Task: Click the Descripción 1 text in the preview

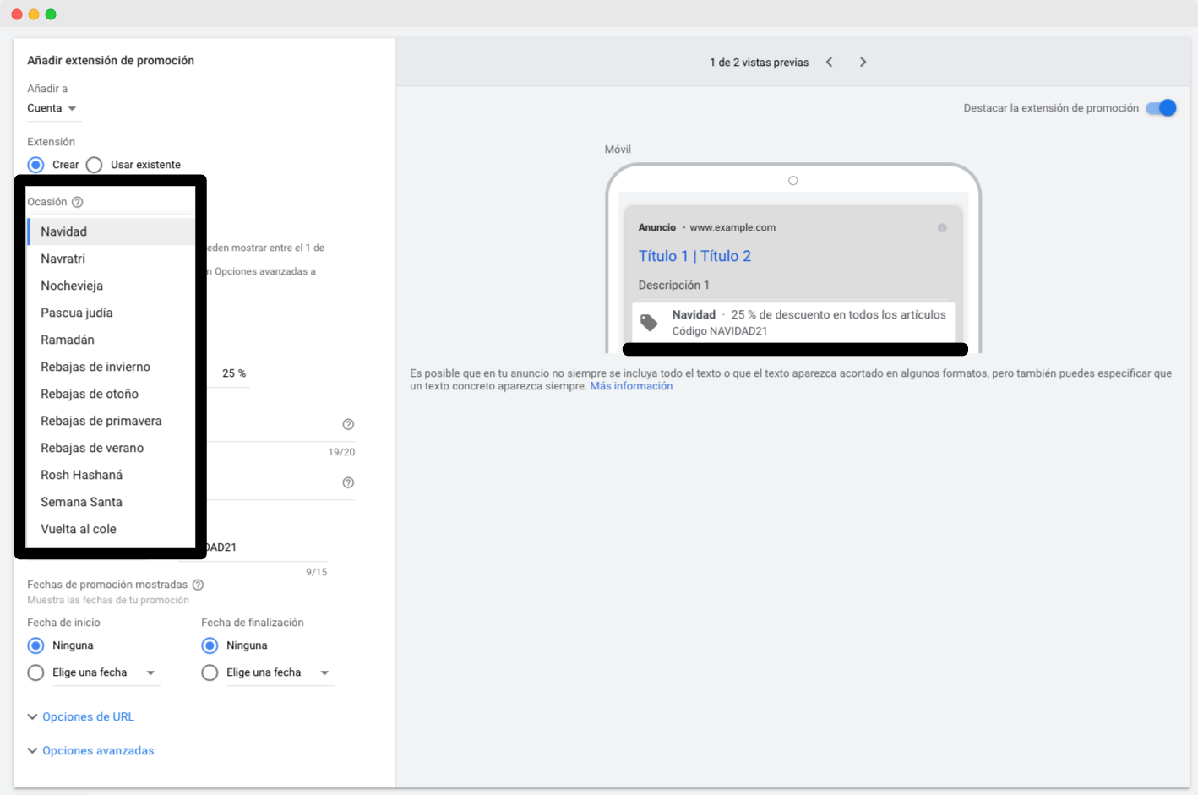Action: [674, 286]
